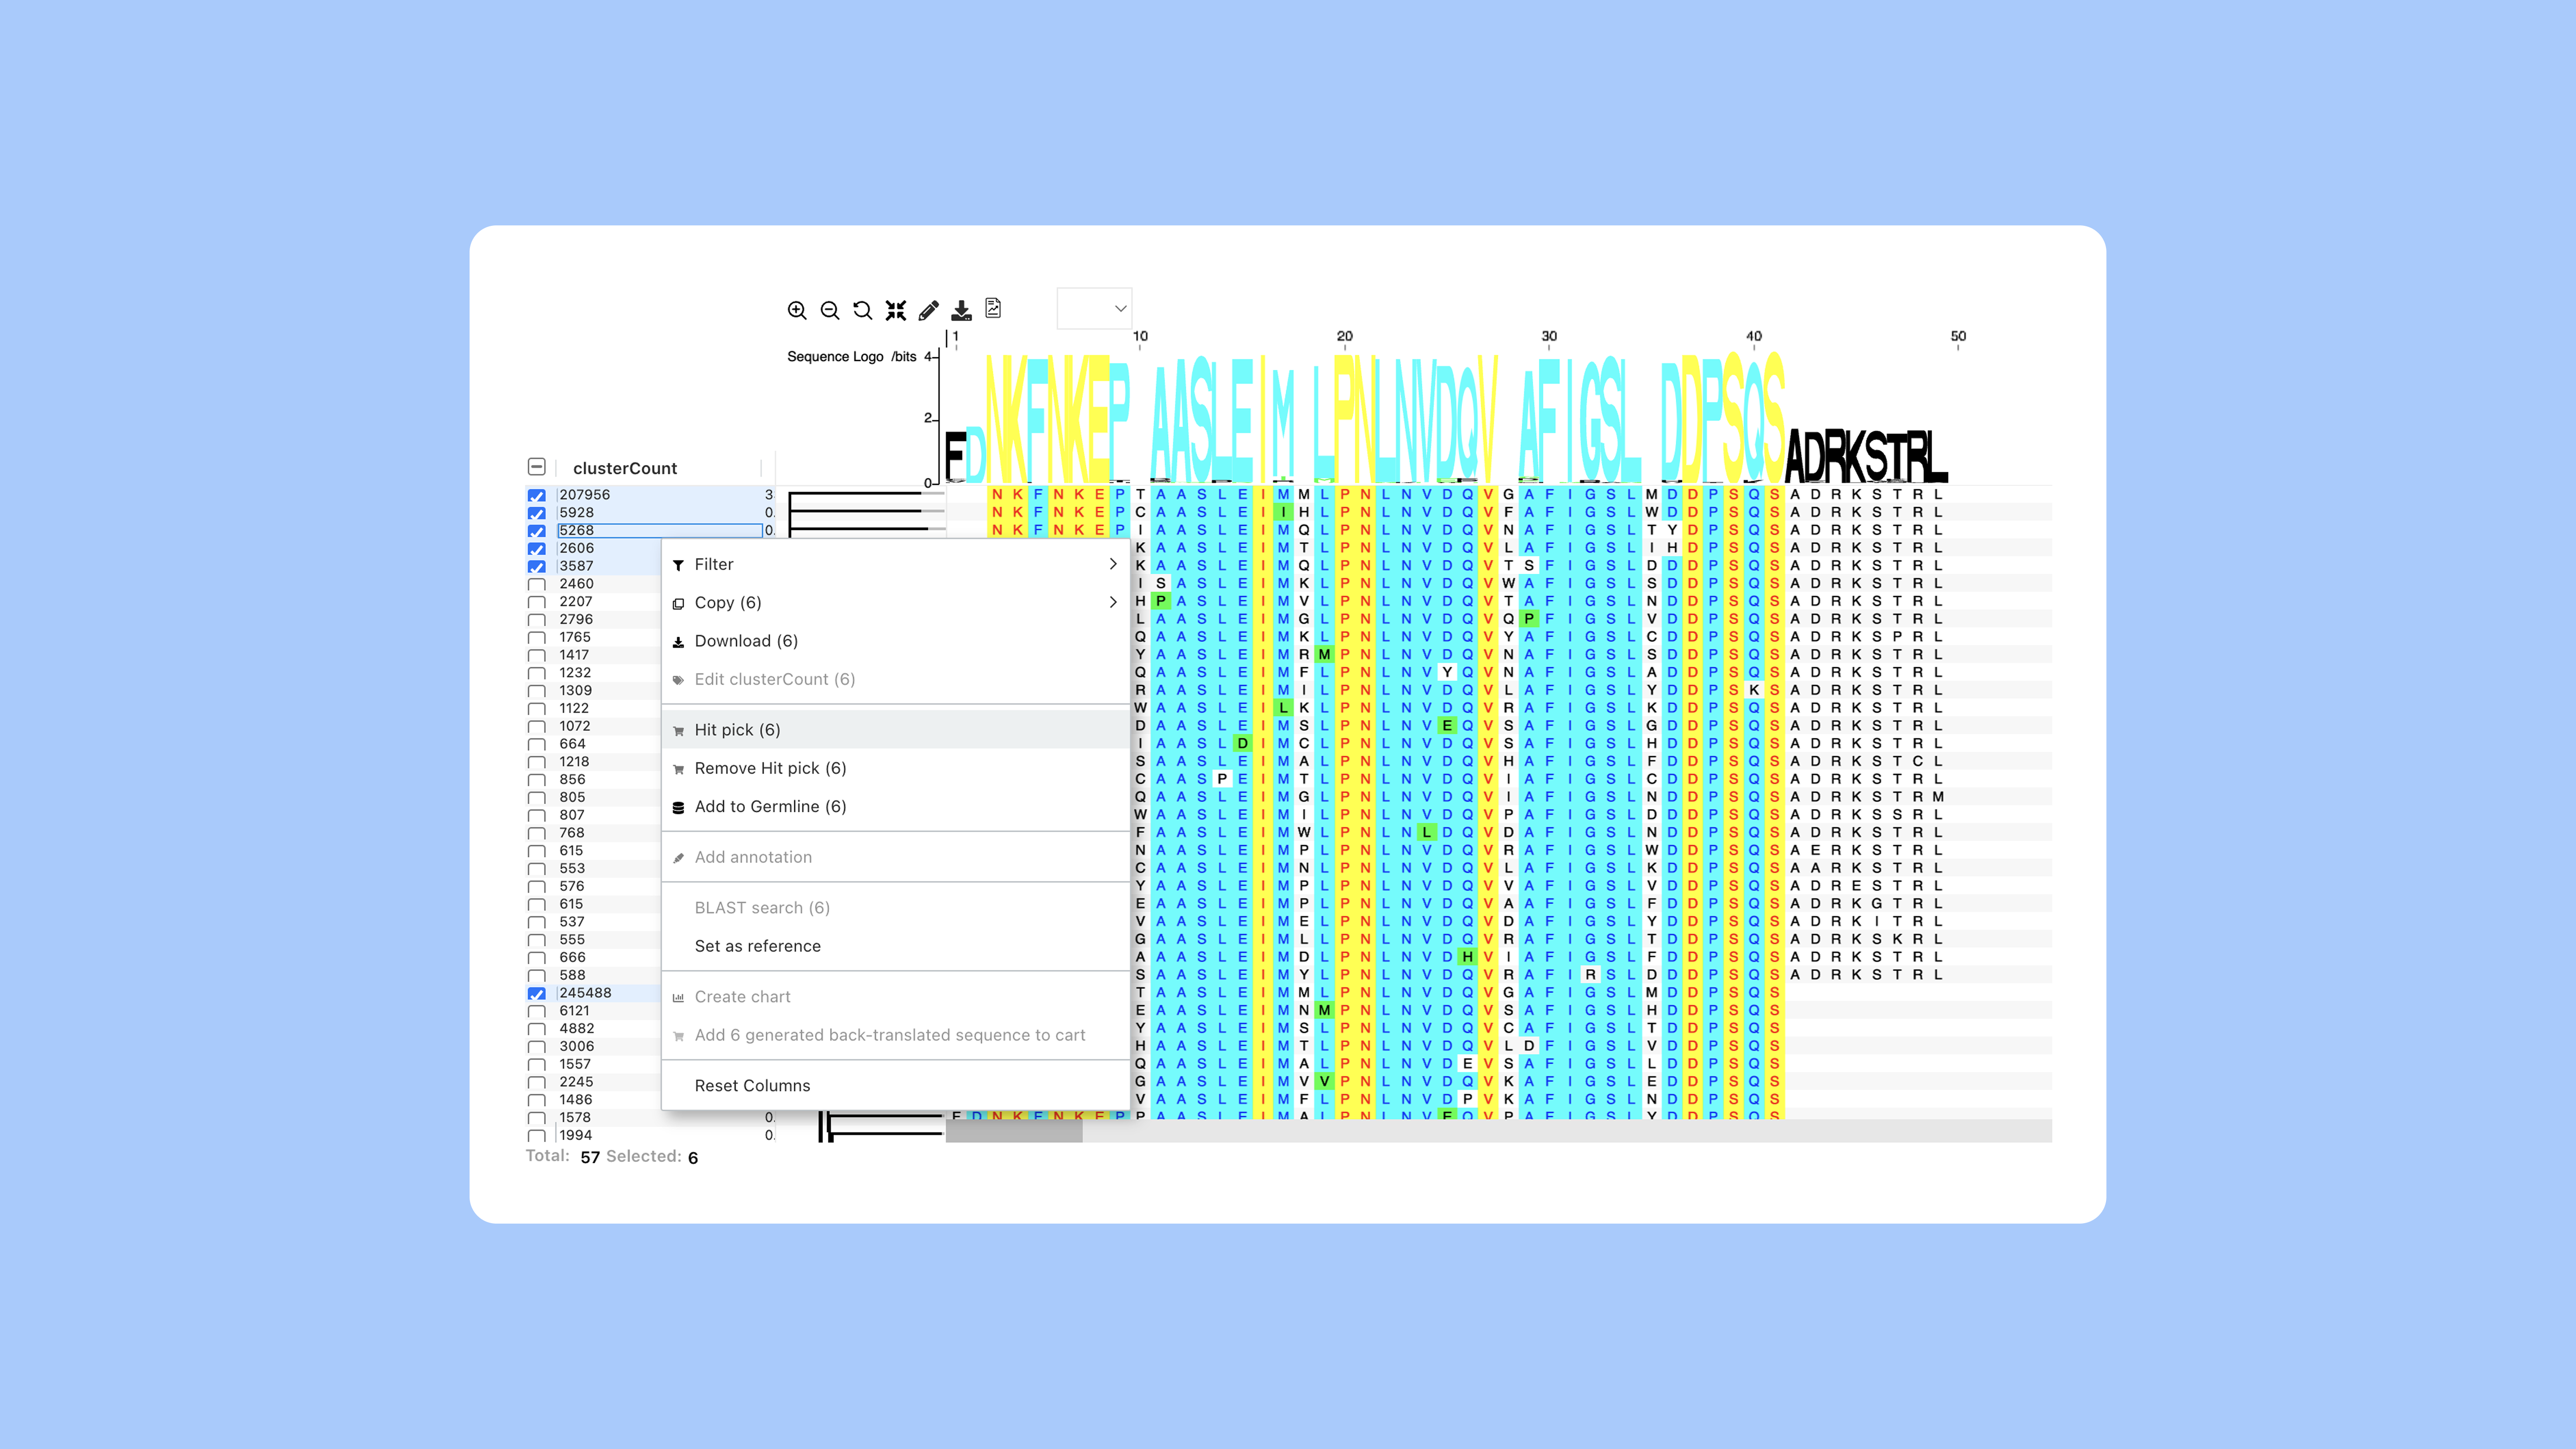Select Add to Germline (6)
The height and width of the screenshot is (1449, 2576).
click(x=896, y=806)
